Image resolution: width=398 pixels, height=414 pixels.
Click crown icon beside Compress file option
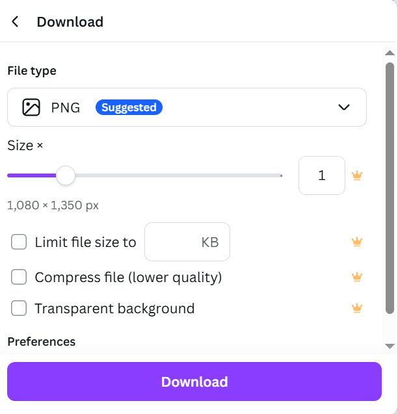coord(356,278)
